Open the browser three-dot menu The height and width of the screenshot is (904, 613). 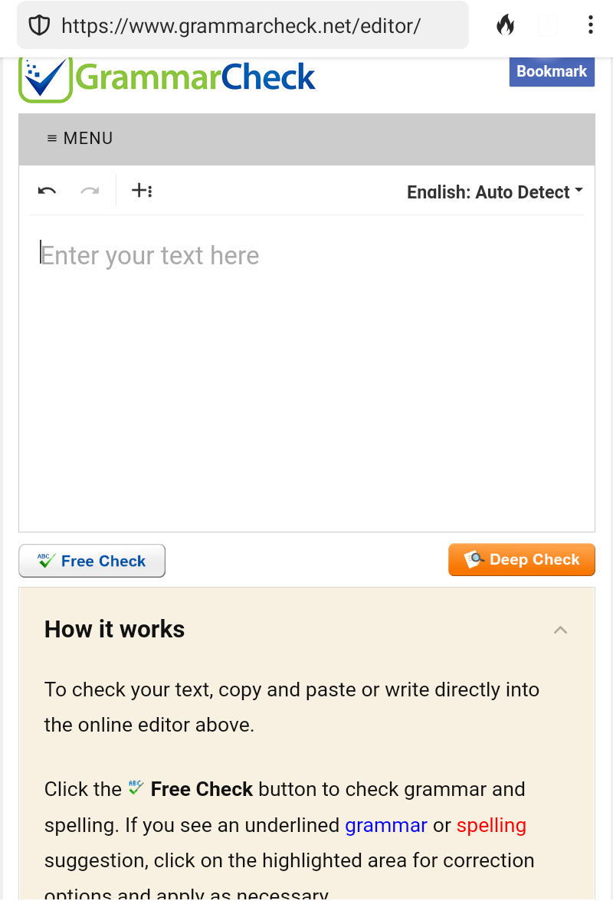[590, 25]
